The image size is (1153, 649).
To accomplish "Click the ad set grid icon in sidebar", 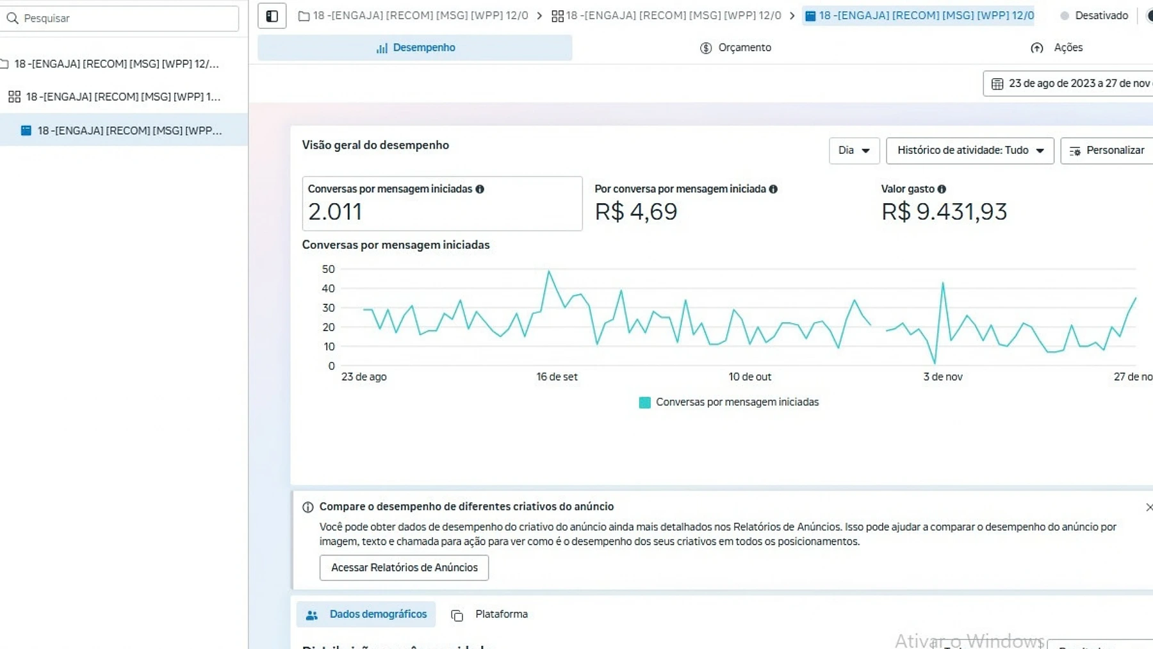I will (14, 97).
